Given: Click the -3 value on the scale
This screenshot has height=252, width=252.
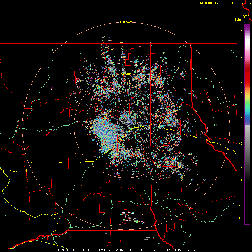Looking at the screenshot, I should click(x=241, y=156).
